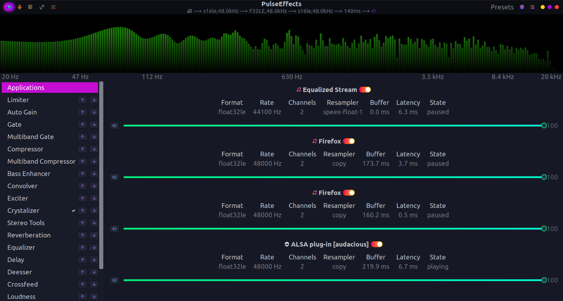563x301 pixels.
Task: Click the plugin list scrollbar
Action: pos(101,176)
